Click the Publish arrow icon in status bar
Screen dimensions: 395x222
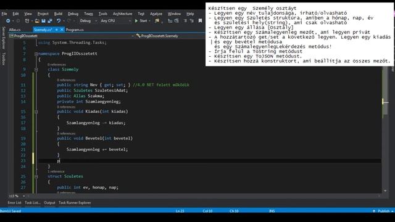pos(374,211)
